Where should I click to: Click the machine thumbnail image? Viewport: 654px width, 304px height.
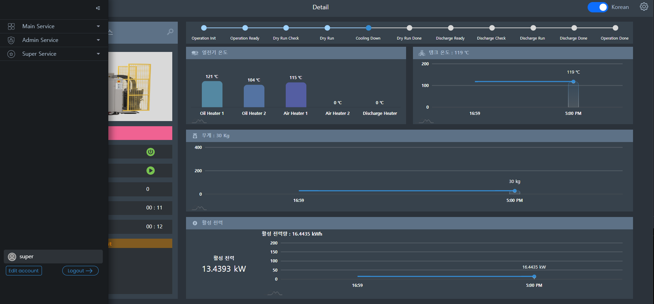coord(140,86)
